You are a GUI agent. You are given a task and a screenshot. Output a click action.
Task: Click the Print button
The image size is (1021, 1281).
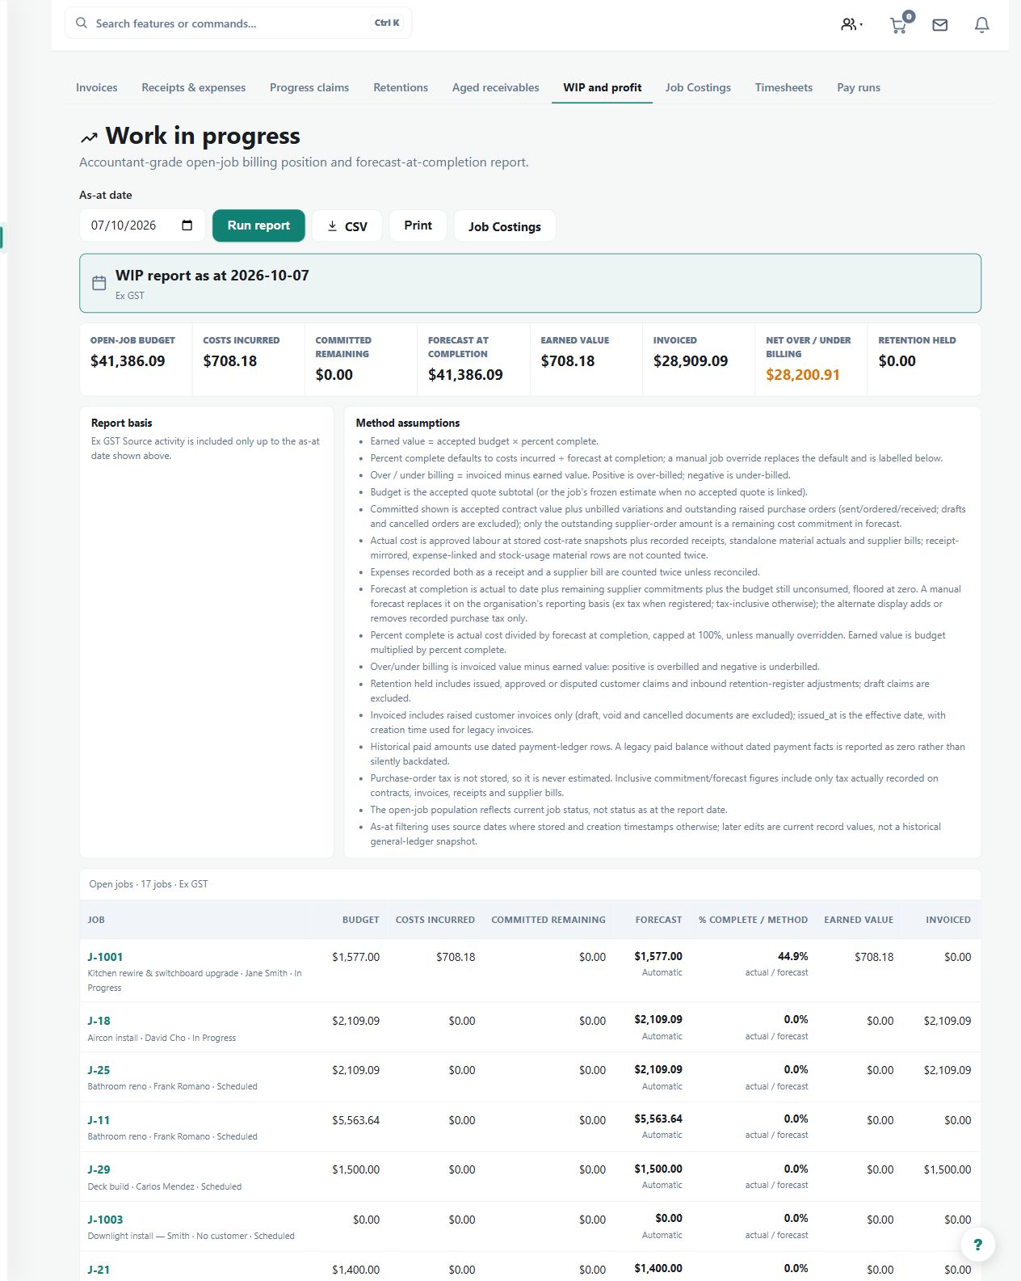[418, 225]
